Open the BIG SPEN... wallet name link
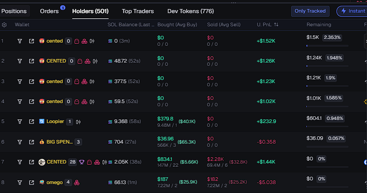The width and height of the screenshot is (367, 193). (x=60, y=142)
